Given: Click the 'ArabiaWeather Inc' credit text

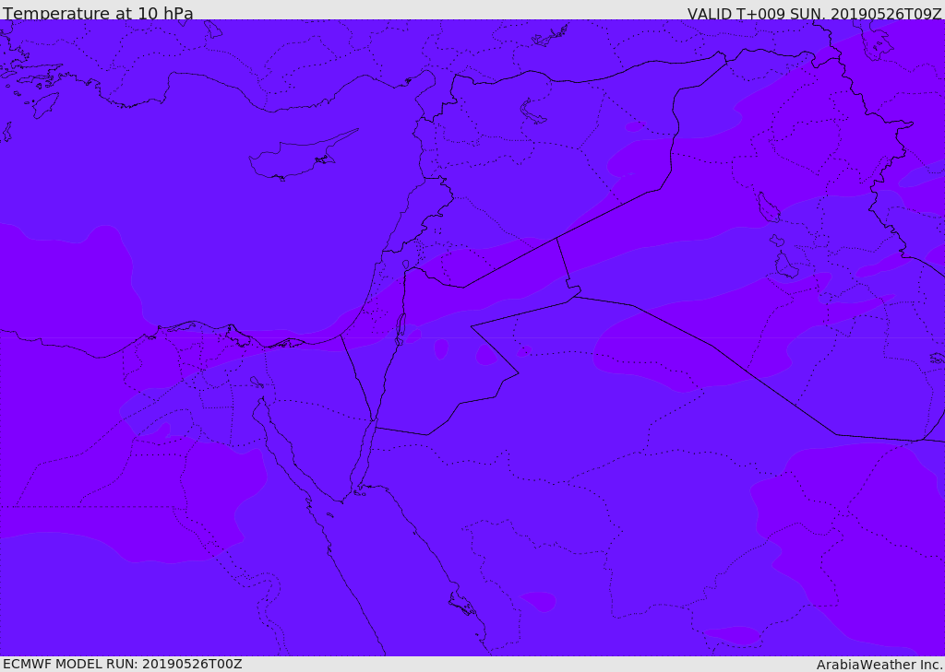Looking at the screenshot, I should [x=879, y=665].
